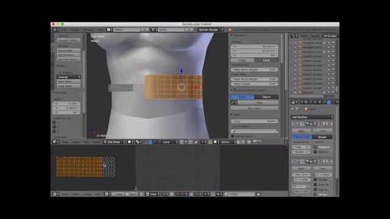This screenshot has height=219, width=390.
Task: Open the Outliner editor type icon
Action: pos(294,36)
